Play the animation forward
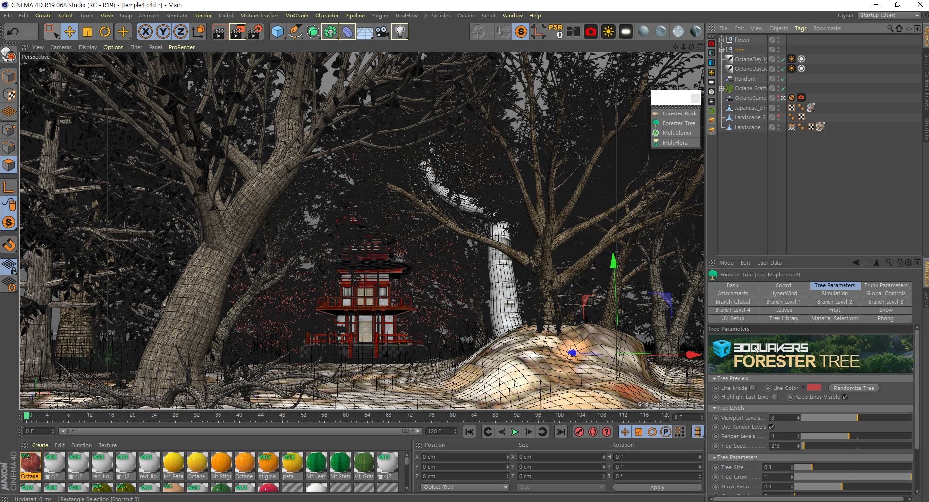Screen dimensions: 929x502 515,432
